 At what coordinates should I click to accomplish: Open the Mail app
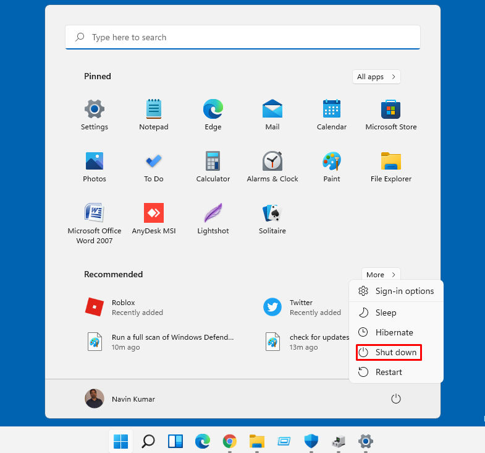[272, 114]
